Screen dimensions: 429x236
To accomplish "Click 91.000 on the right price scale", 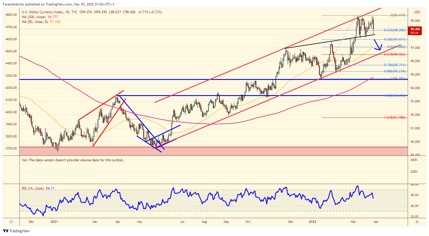I will coord(415,128).
